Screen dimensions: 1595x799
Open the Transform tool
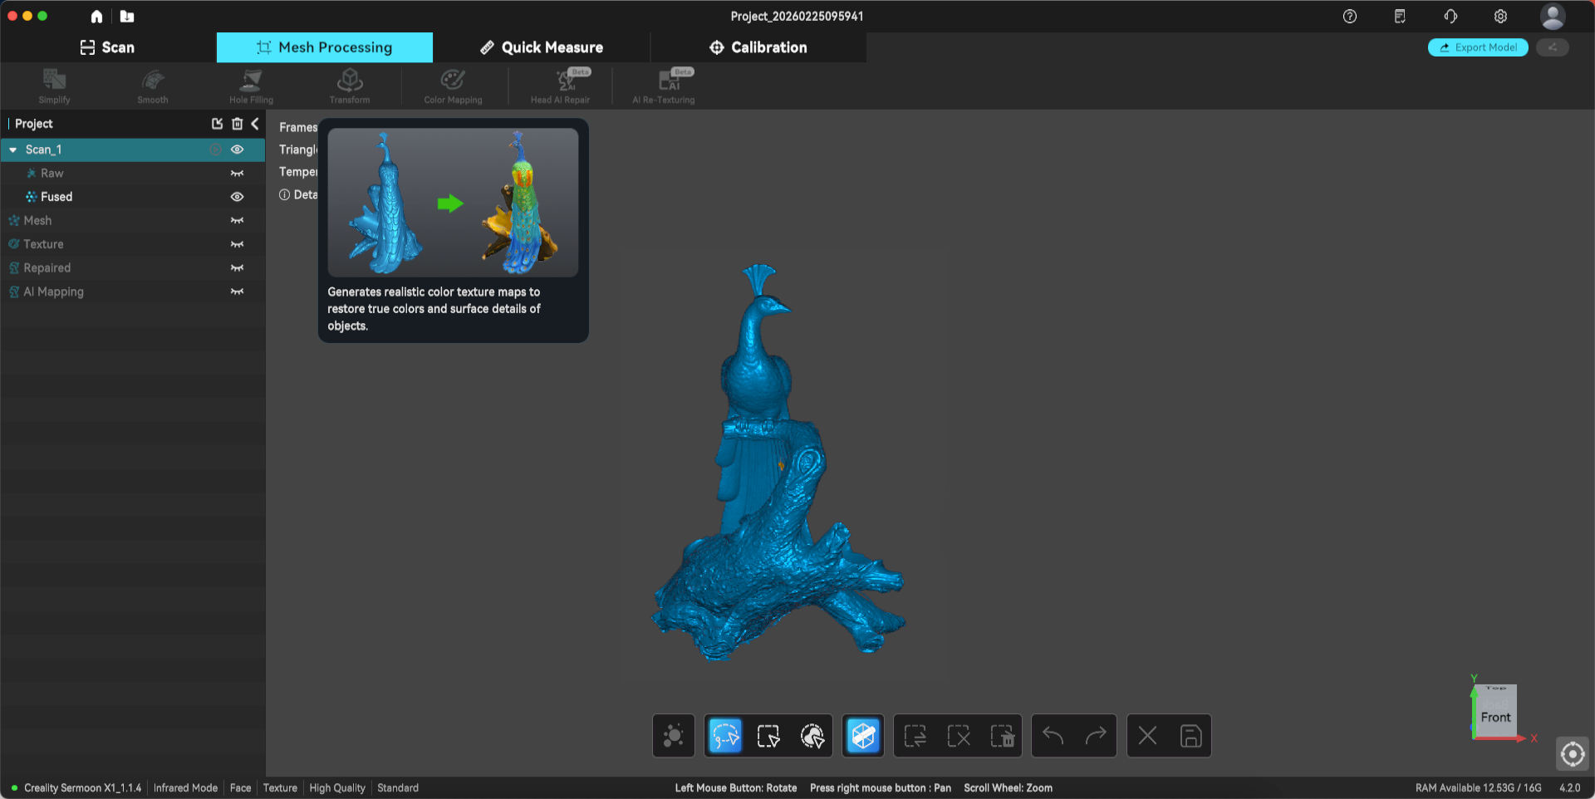tap(350, 86)
